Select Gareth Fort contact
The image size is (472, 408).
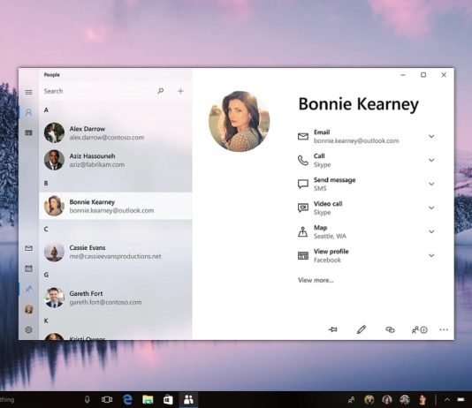116,298
